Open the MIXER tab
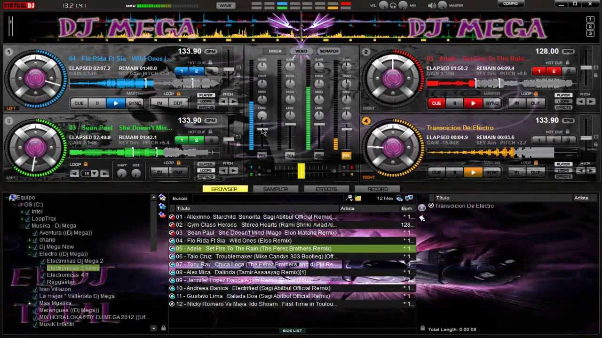 [275, 51]
